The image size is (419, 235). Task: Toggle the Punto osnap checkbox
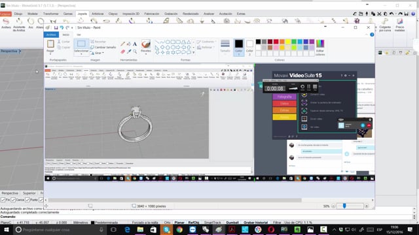tap(27, 200)
